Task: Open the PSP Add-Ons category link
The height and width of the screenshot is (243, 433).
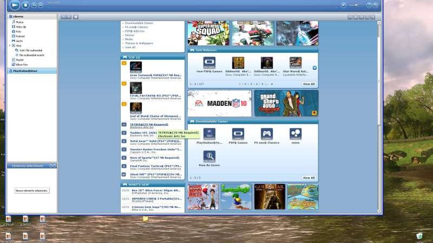Action: [134, 31]
